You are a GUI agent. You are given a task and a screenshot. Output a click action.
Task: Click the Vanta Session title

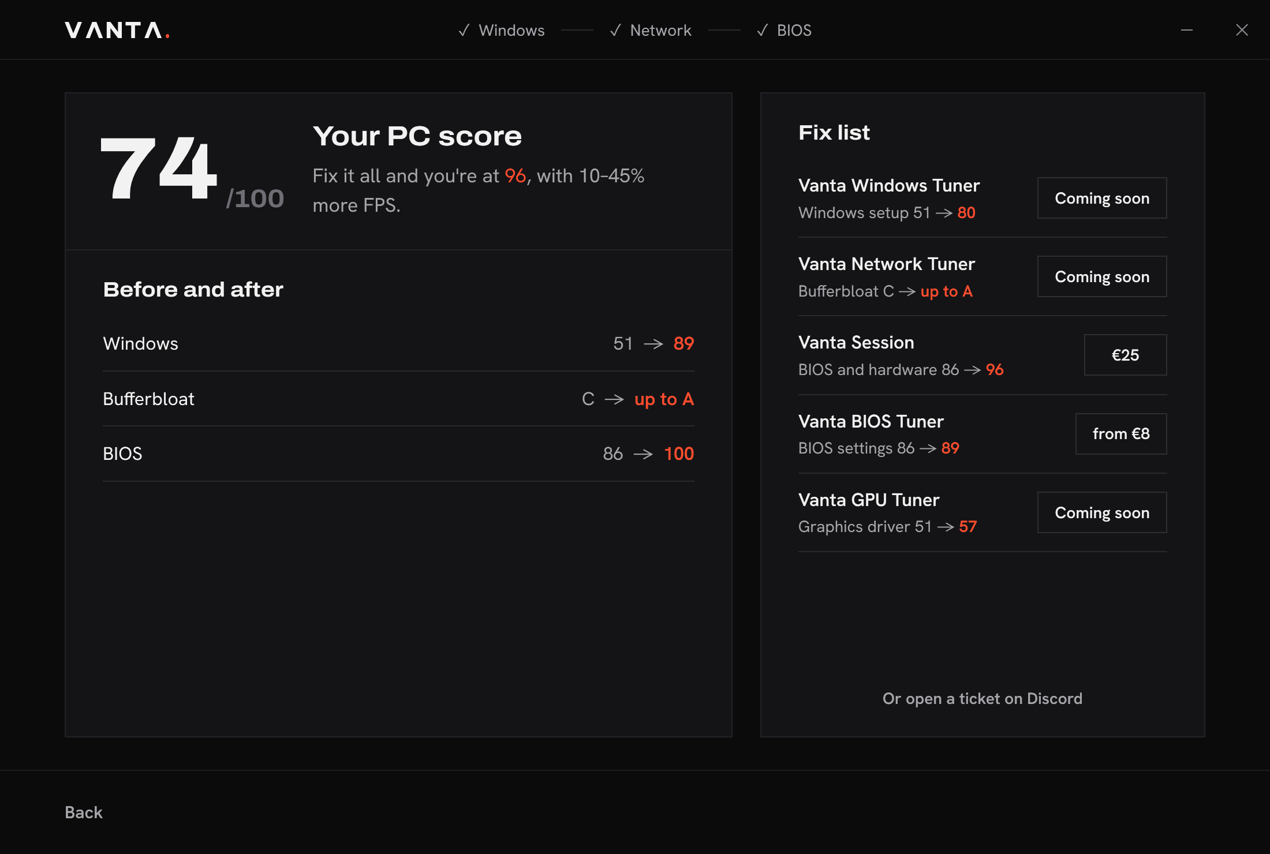click(856, 342)
